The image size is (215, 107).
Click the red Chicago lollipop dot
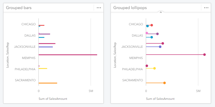pyautogui.click(x=152, y=25)
